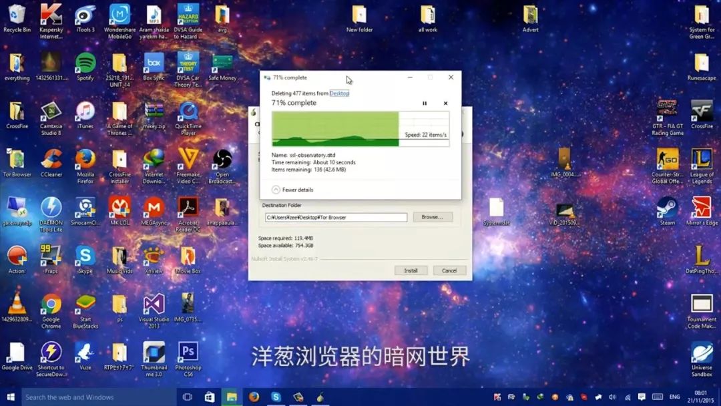Select the Google Chrome desktop icon
721x406 pixels.
[x=51, y=311]
